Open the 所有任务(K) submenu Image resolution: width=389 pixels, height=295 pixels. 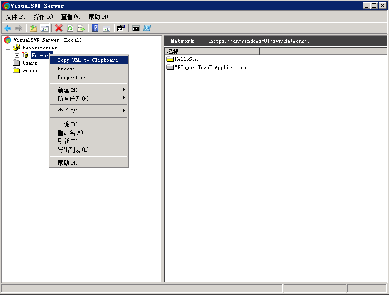click(89, 98)
